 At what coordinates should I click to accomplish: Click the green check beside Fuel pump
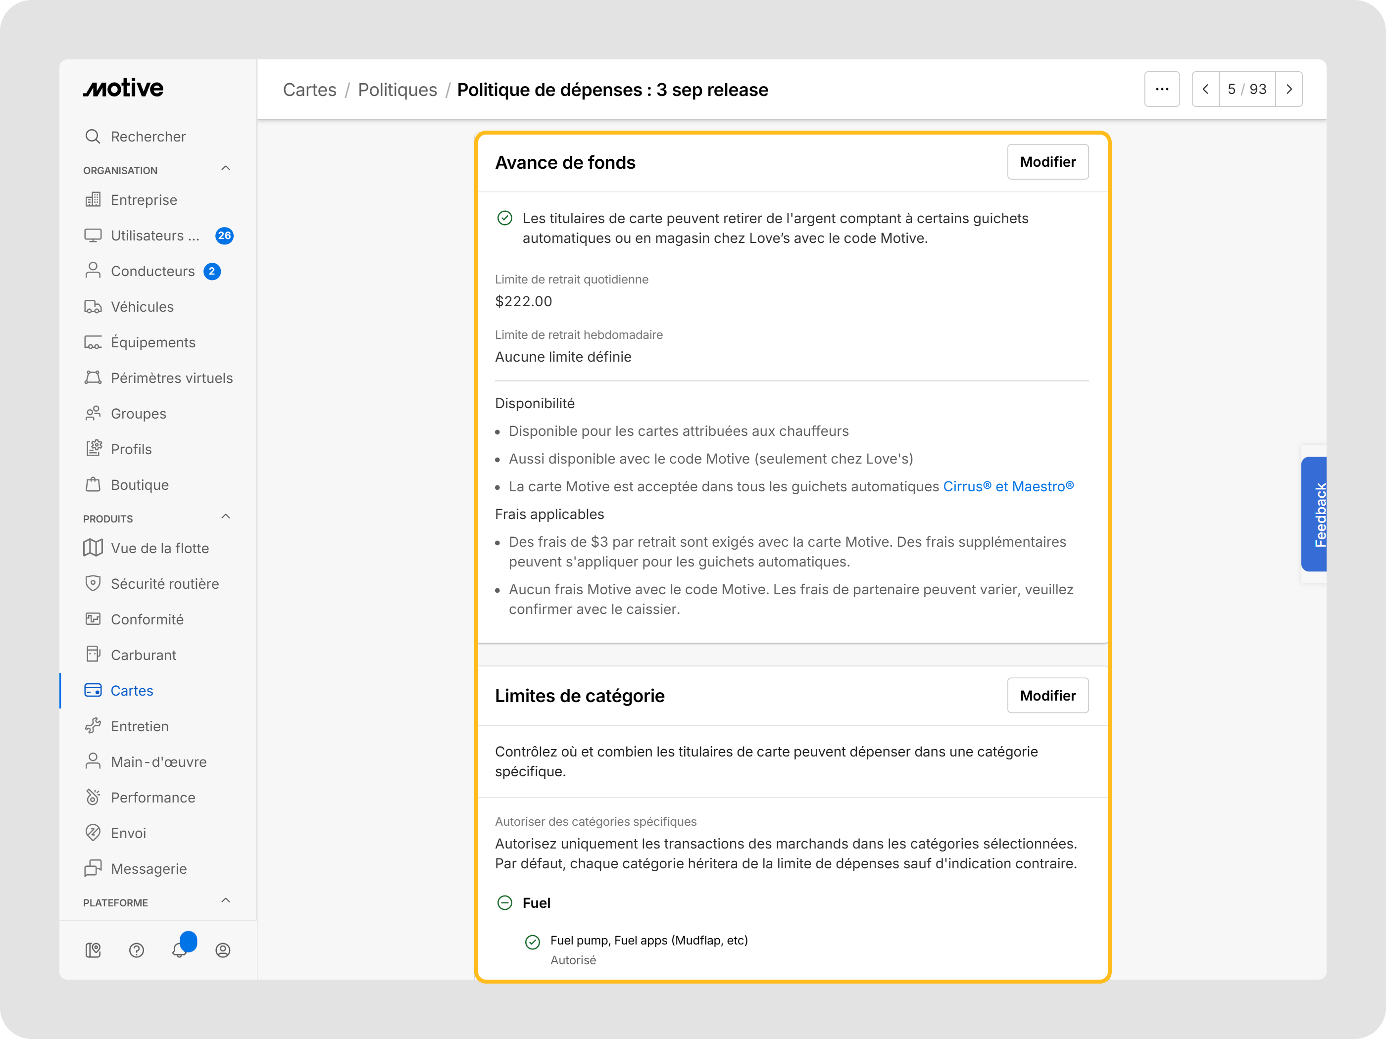tap(532, 942)
